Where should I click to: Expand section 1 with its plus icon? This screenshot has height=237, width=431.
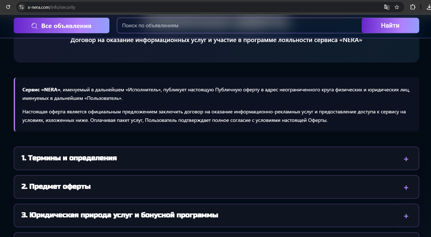(x=406, y=159)
